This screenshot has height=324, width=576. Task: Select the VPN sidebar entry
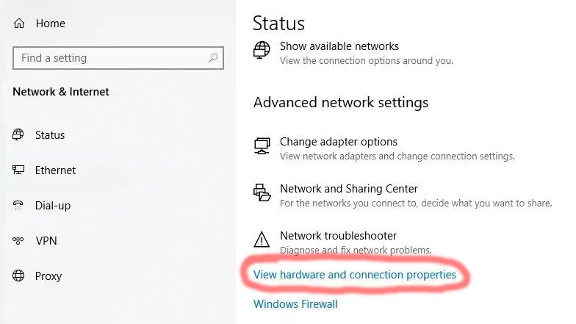(x=46, y=241)
